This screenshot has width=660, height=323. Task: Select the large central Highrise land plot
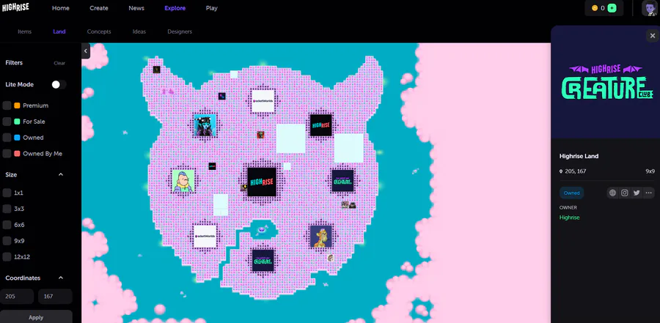tap(262, 182)
